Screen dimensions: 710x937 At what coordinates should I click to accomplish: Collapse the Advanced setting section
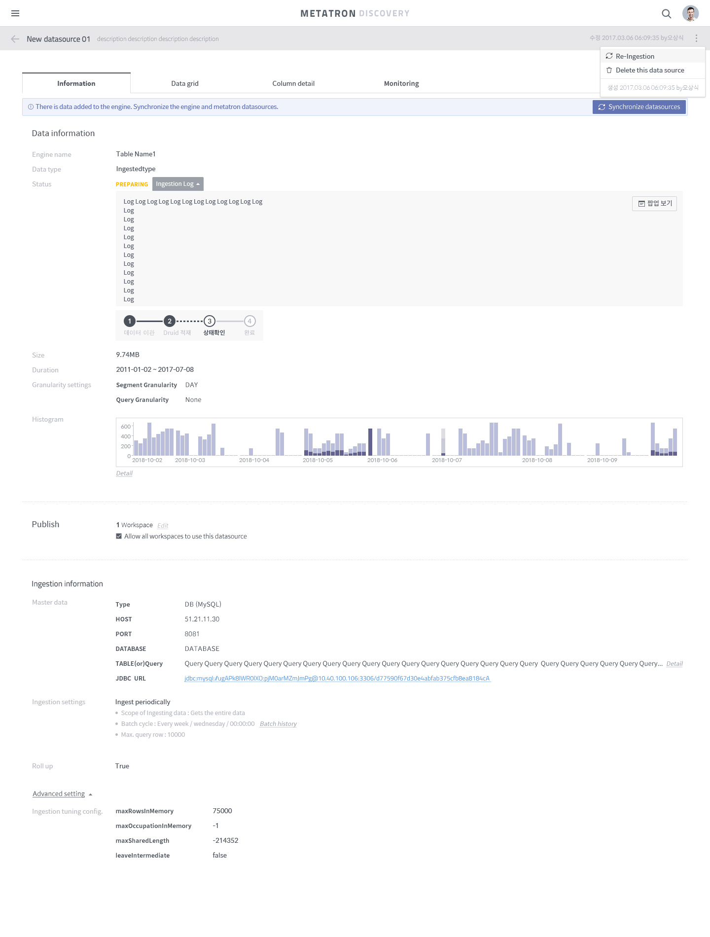coord(62,793)
